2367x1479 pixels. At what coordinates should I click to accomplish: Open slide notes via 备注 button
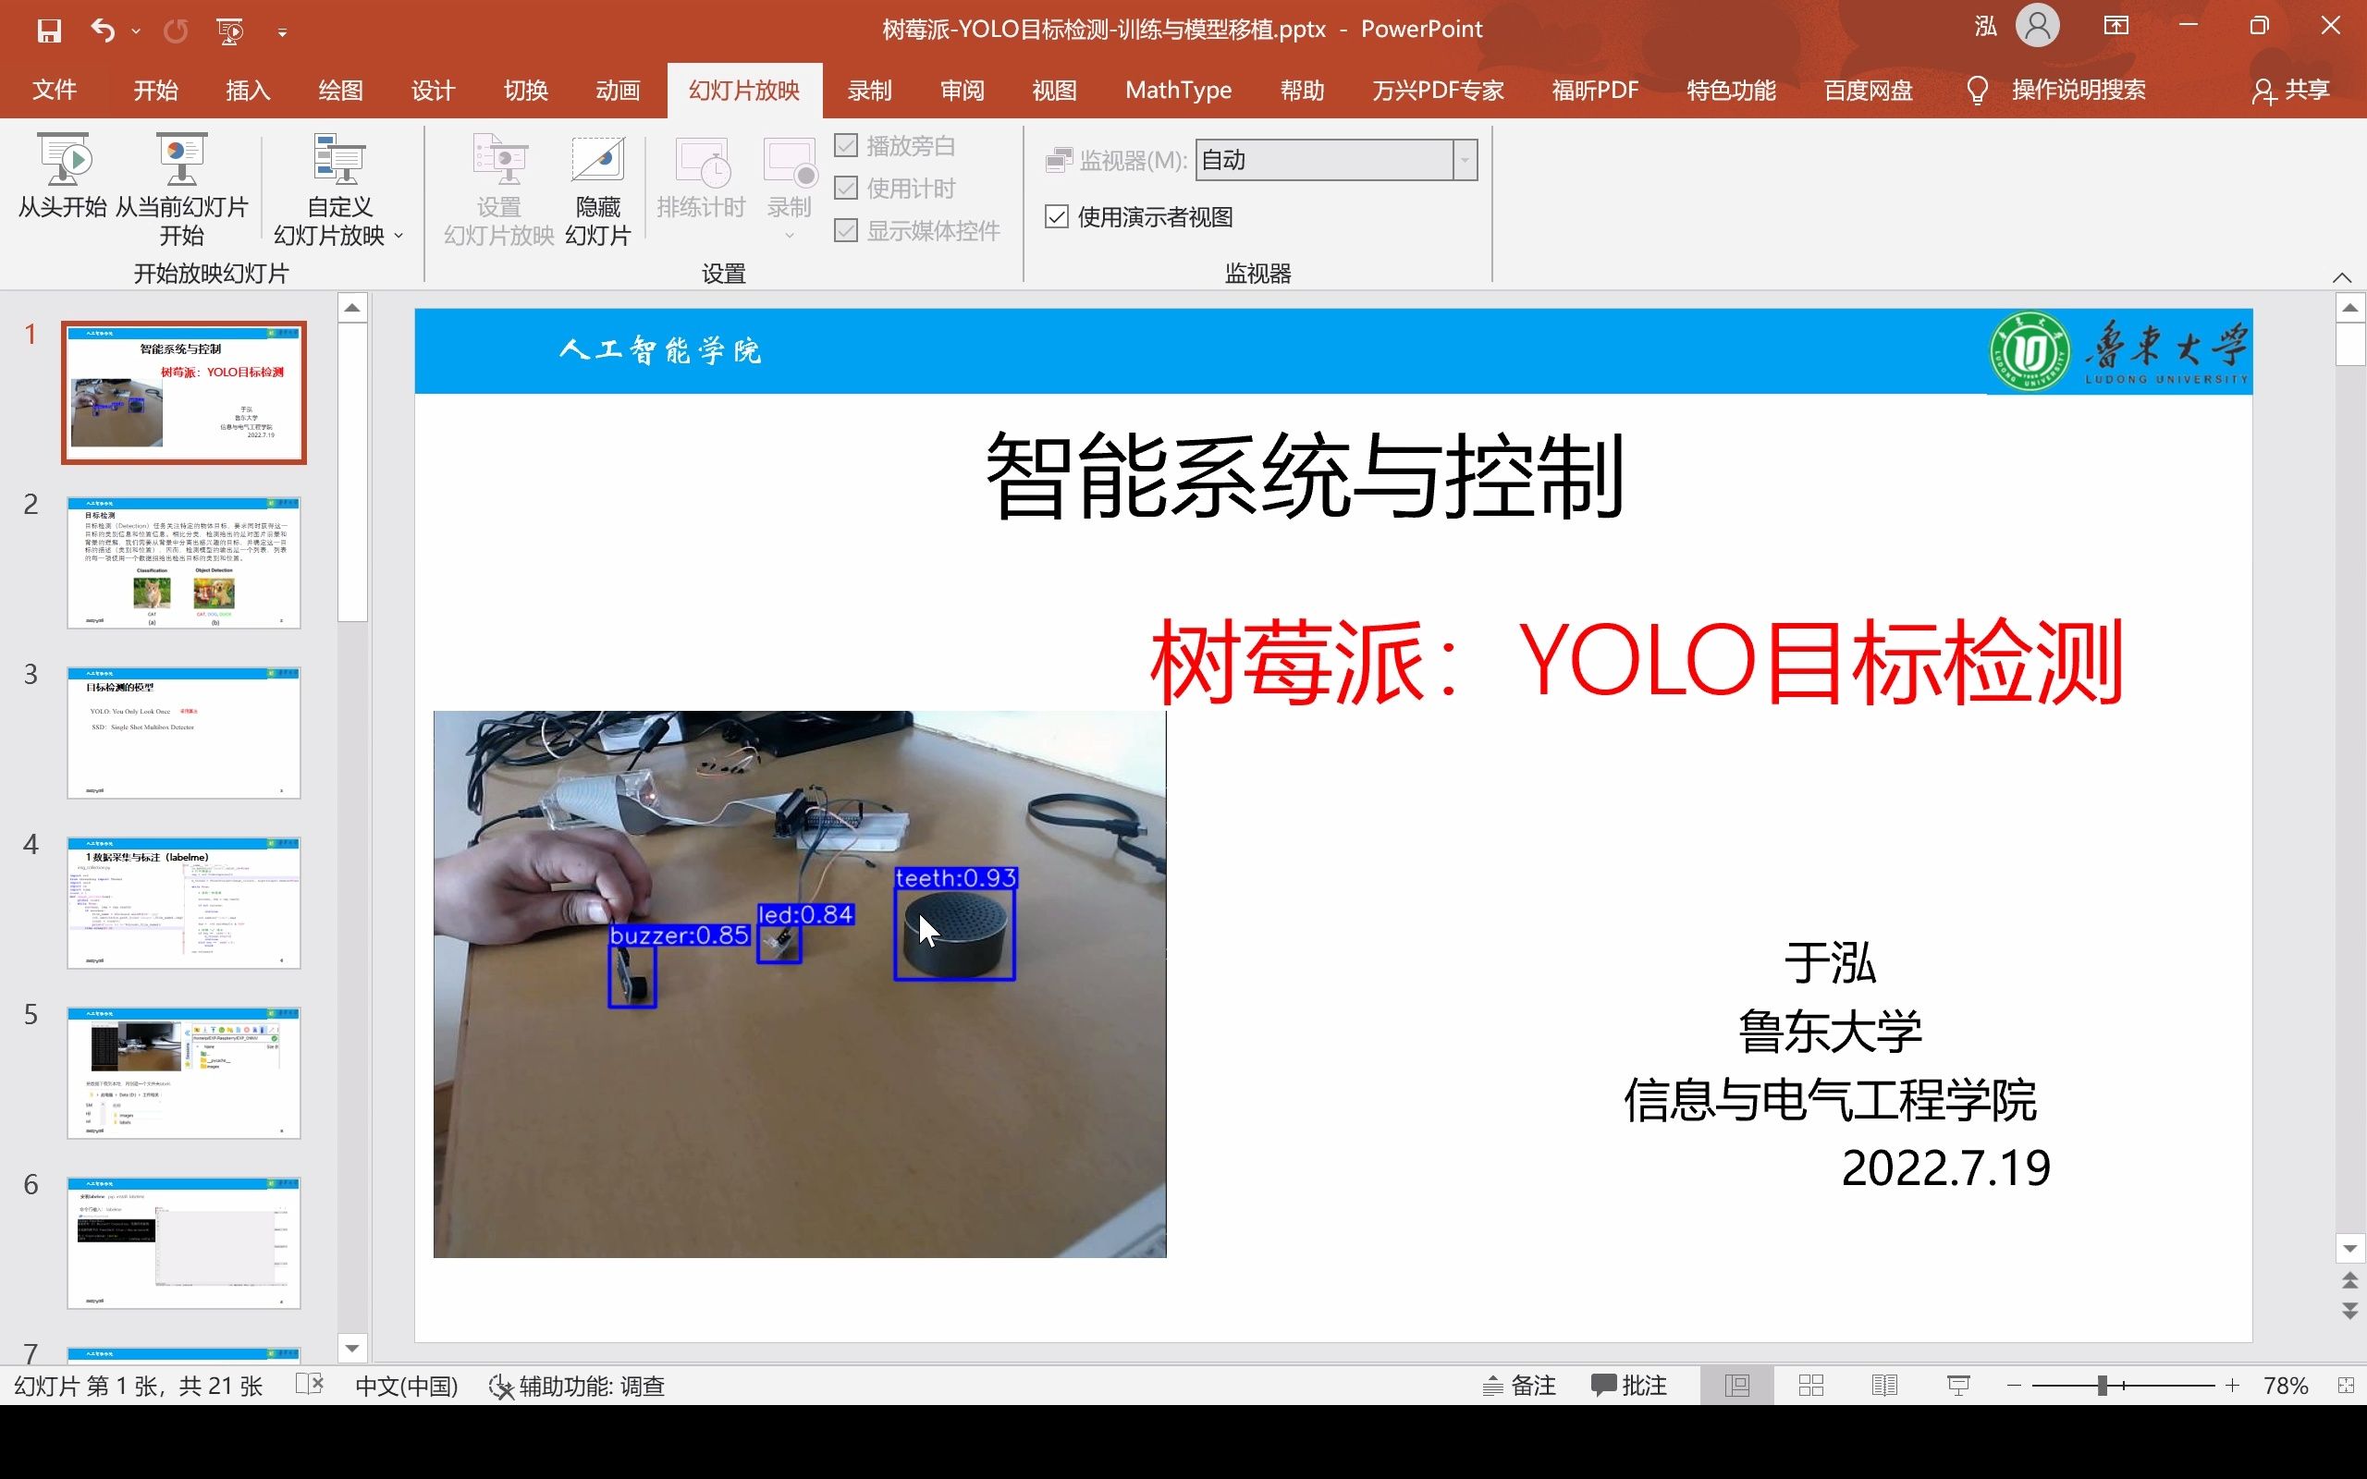coord(1520,1385)
